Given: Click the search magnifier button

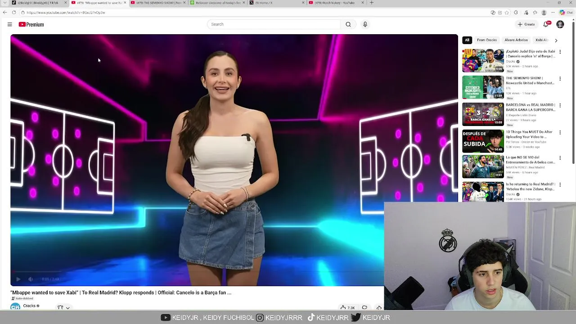Looking at the screenshot, I should (348, 24).
